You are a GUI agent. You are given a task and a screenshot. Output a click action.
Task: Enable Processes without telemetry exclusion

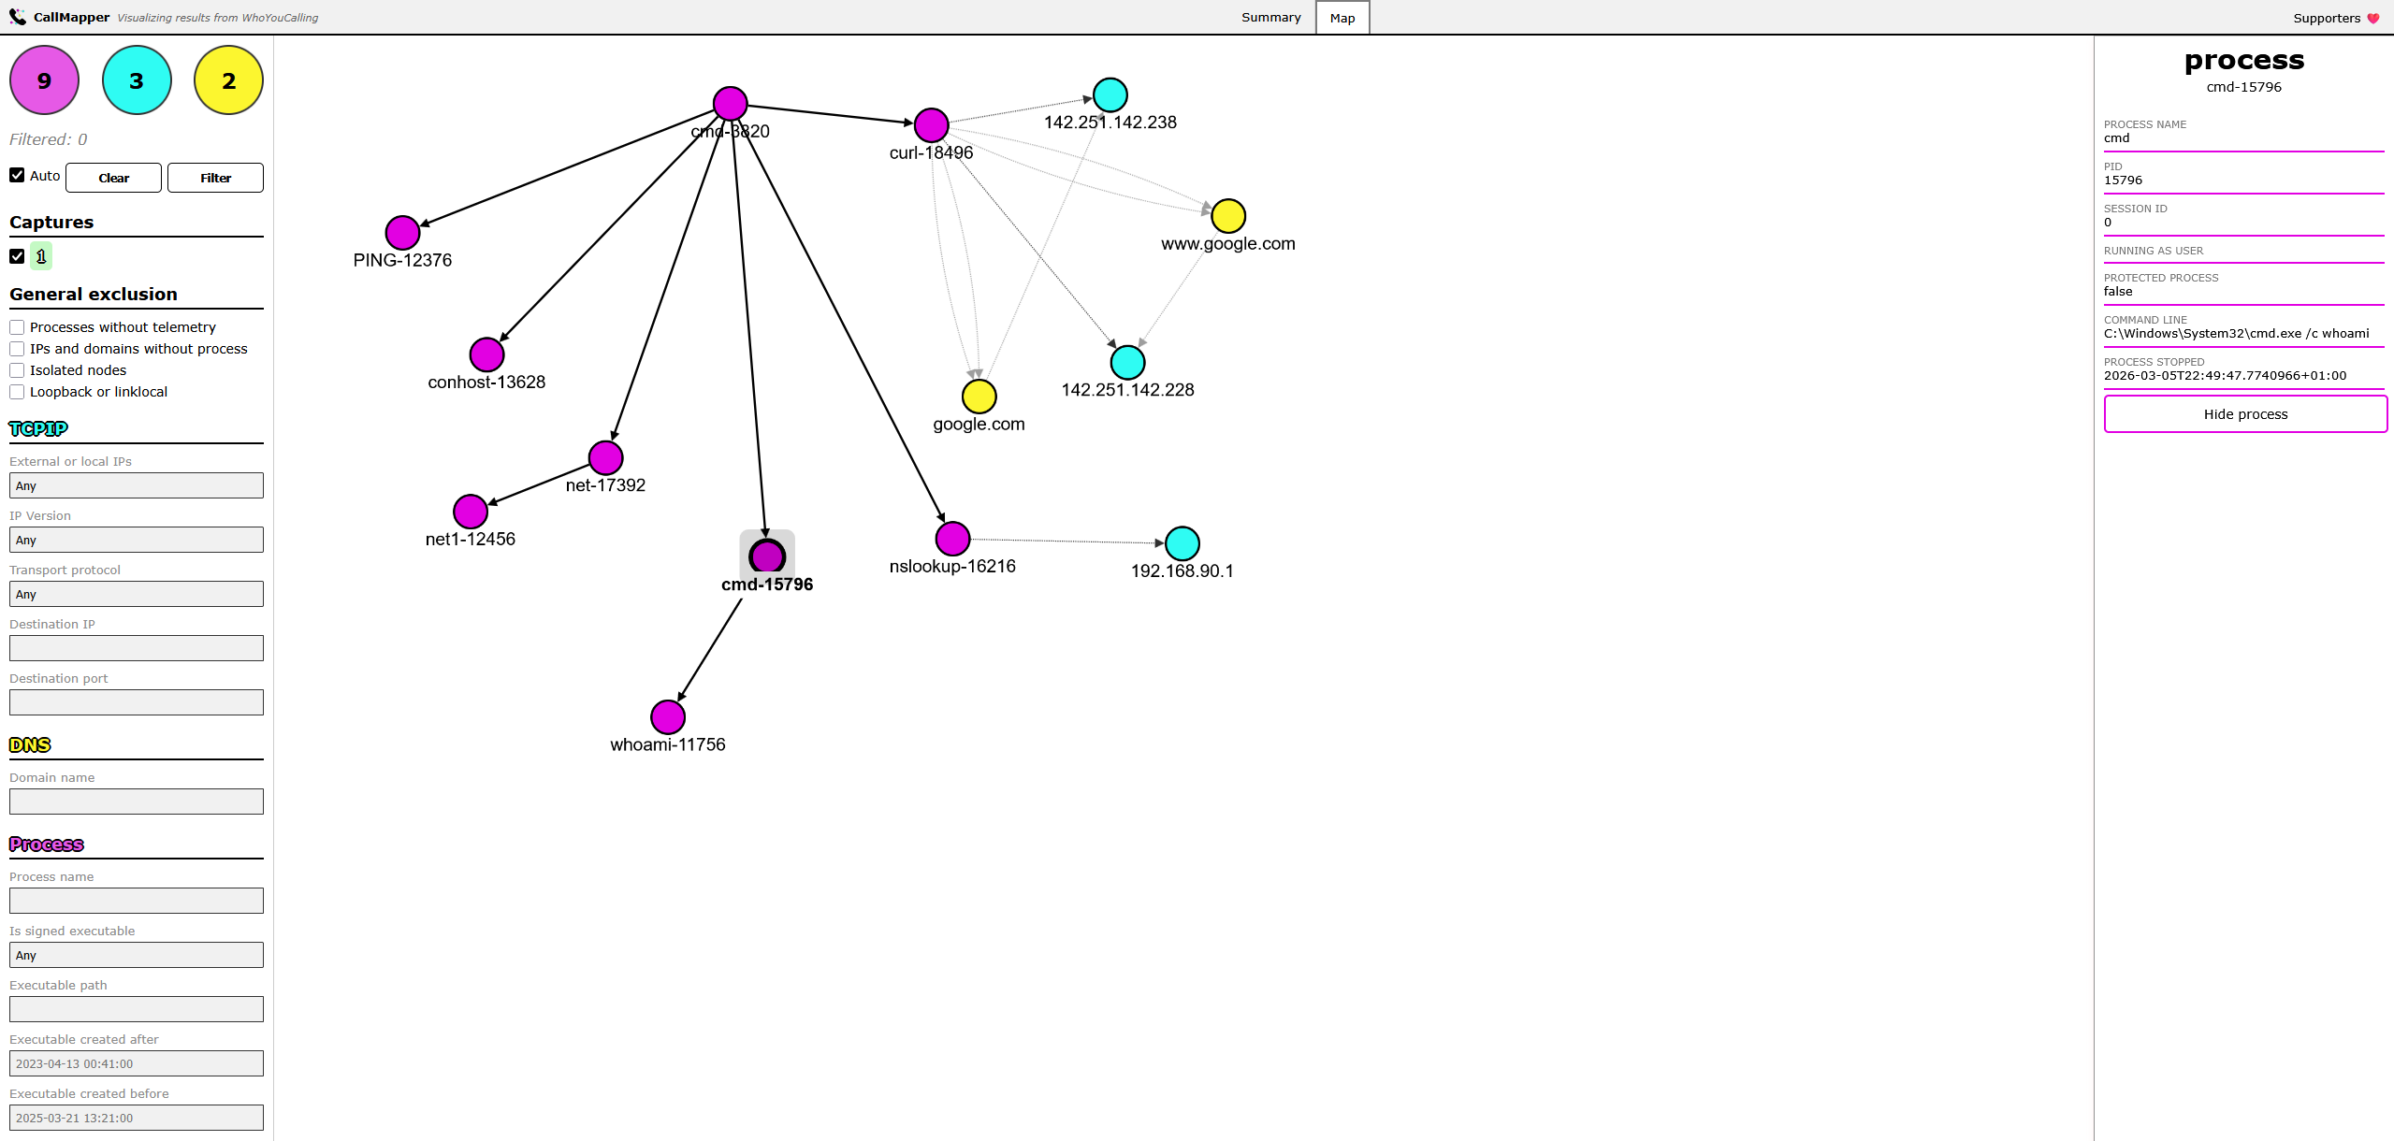[16, 326]
